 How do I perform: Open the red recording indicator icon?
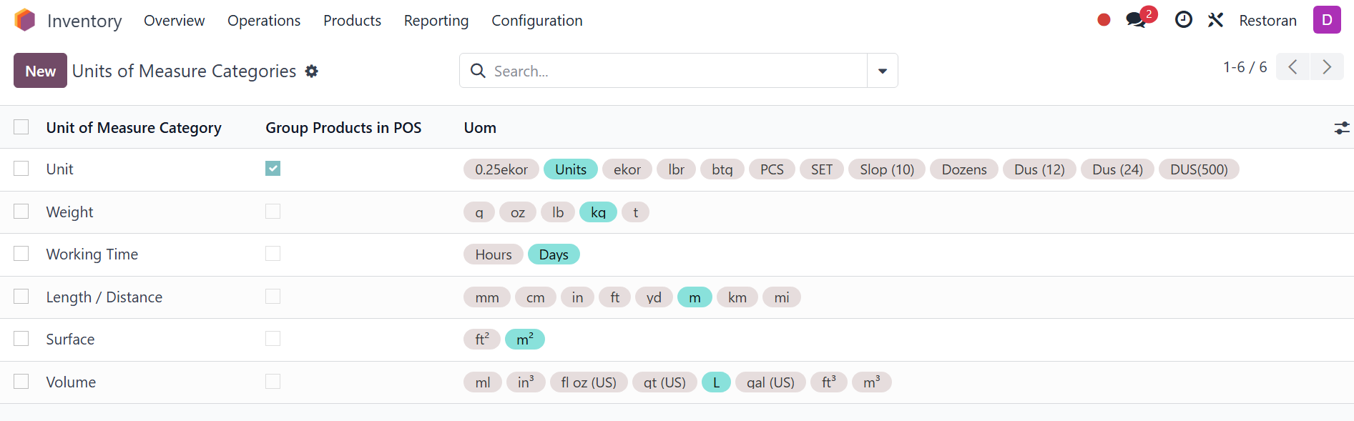click(1104, 20)
